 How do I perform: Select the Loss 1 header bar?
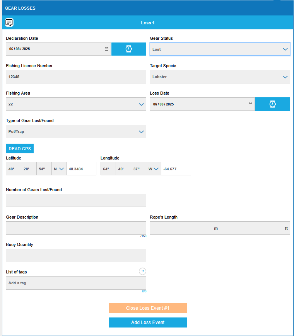tap(148, 23)
